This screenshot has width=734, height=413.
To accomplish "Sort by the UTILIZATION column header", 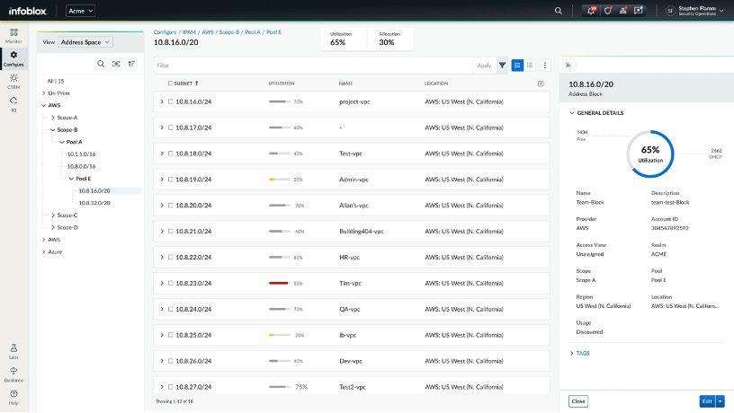I will [x=282, y=83].
